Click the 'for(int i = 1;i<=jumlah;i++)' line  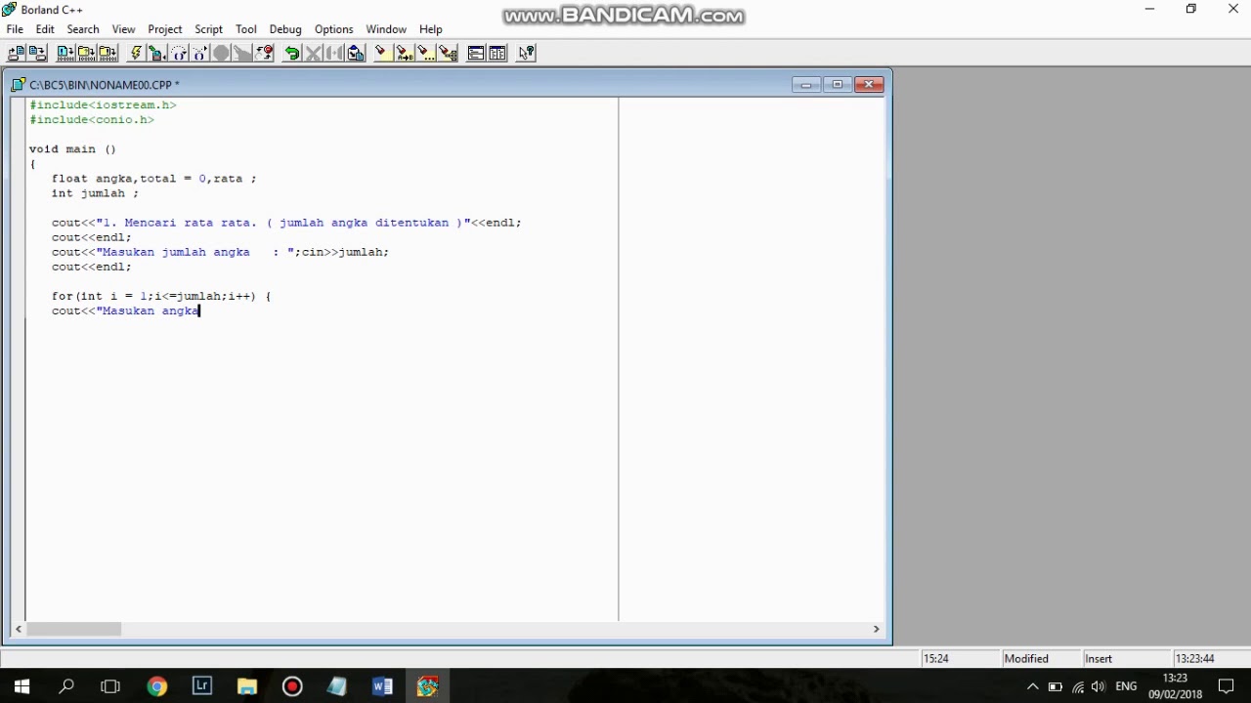point(161,295)
